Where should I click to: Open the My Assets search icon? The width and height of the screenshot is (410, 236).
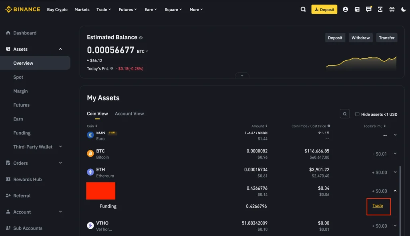pos(345,114)
